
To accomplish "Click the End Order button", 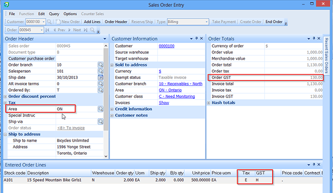I will point(274,22).
